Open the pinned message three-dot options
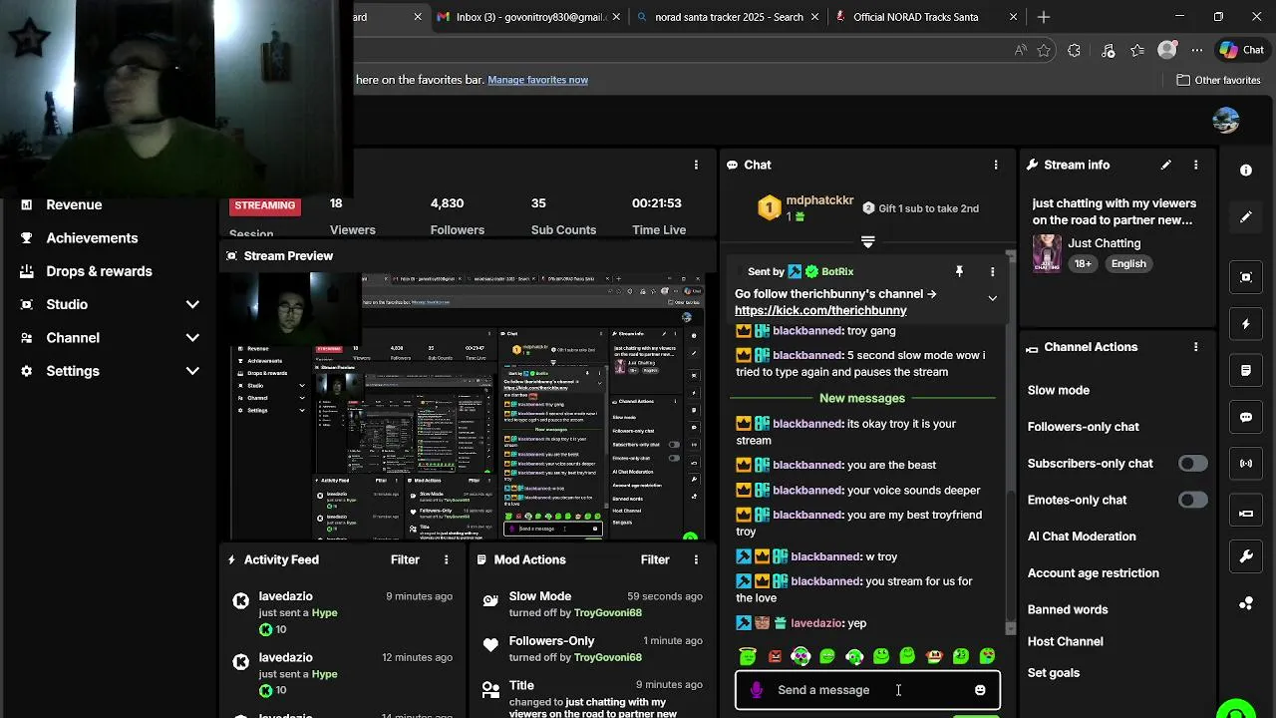Image resolution: width=1276 pixels, height=718 pixels. click(x=992, y=271)
